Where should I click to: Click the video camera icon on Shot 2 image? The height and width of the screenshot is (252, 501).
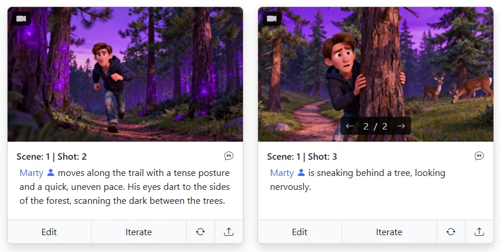tap(21, 19)
